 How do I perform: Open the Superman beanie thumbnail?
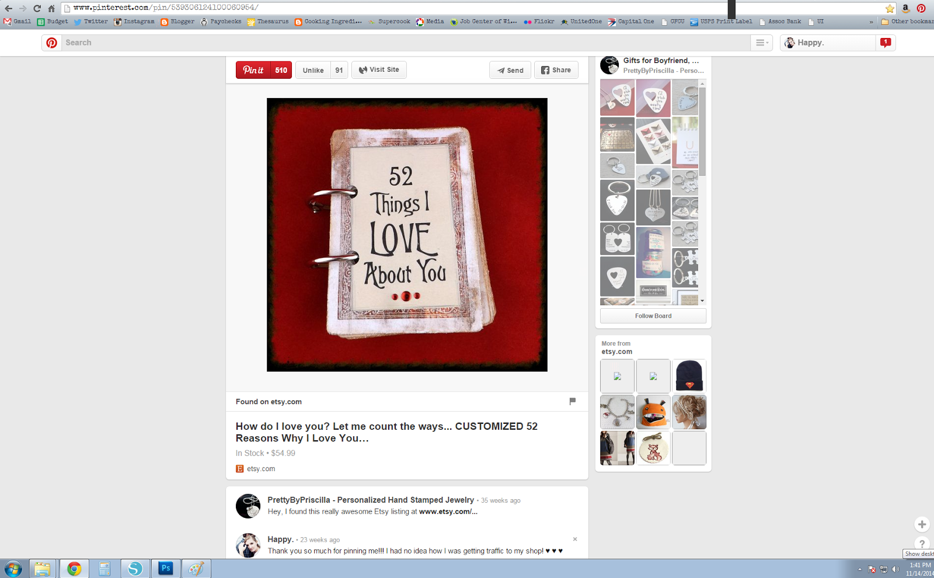click(689, 376)
